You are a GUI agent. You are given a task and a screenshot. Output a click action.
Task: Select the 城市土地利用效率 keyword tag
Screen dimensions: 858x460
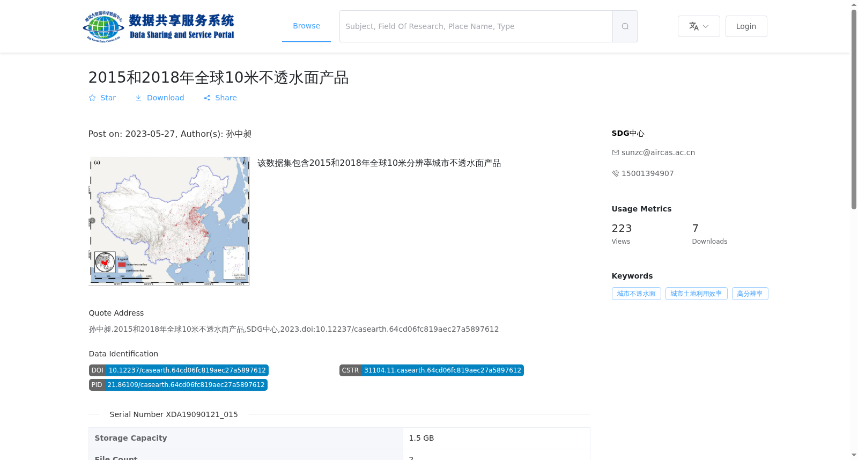point(696,294)
